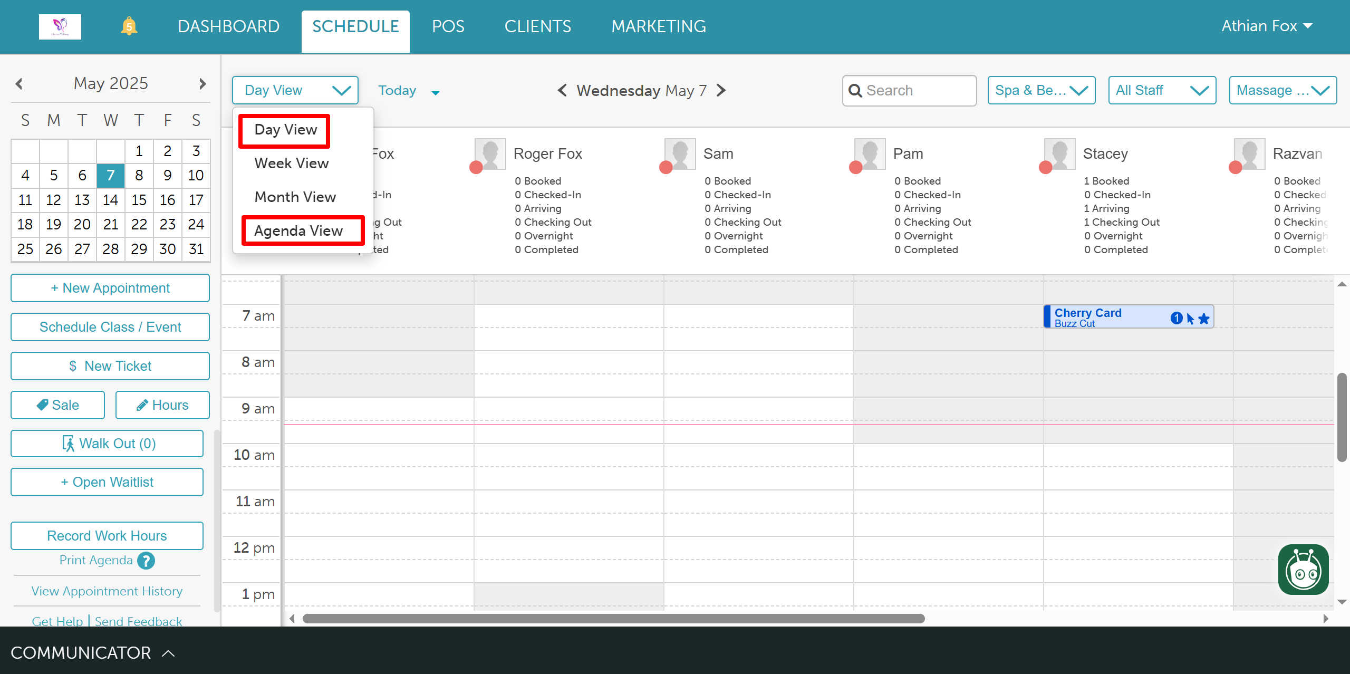Screen dimensions: 1350x674
Task: Open the Spa & Be... location dropdown
Action: tap(1041, 91)
